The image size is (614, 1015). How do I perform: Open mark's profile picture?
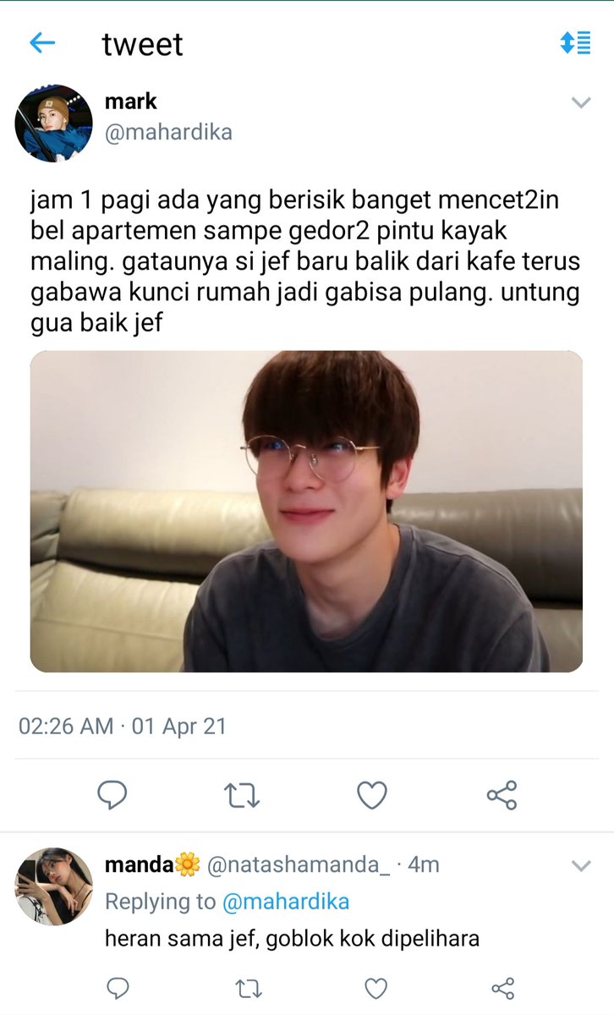tap(54, 123)
